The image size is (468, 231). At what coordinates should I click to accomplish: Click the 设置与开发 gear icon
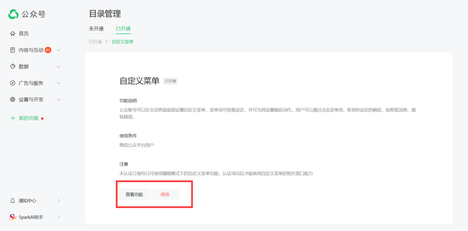(x=13, y=99)
